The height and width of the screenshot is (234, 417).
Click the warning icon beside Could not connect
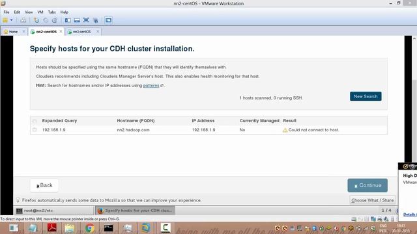[285, 130]
